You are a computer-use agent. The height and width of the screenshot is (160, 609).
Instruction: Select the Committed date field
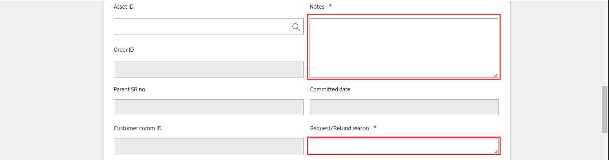(x=404, y=107)
